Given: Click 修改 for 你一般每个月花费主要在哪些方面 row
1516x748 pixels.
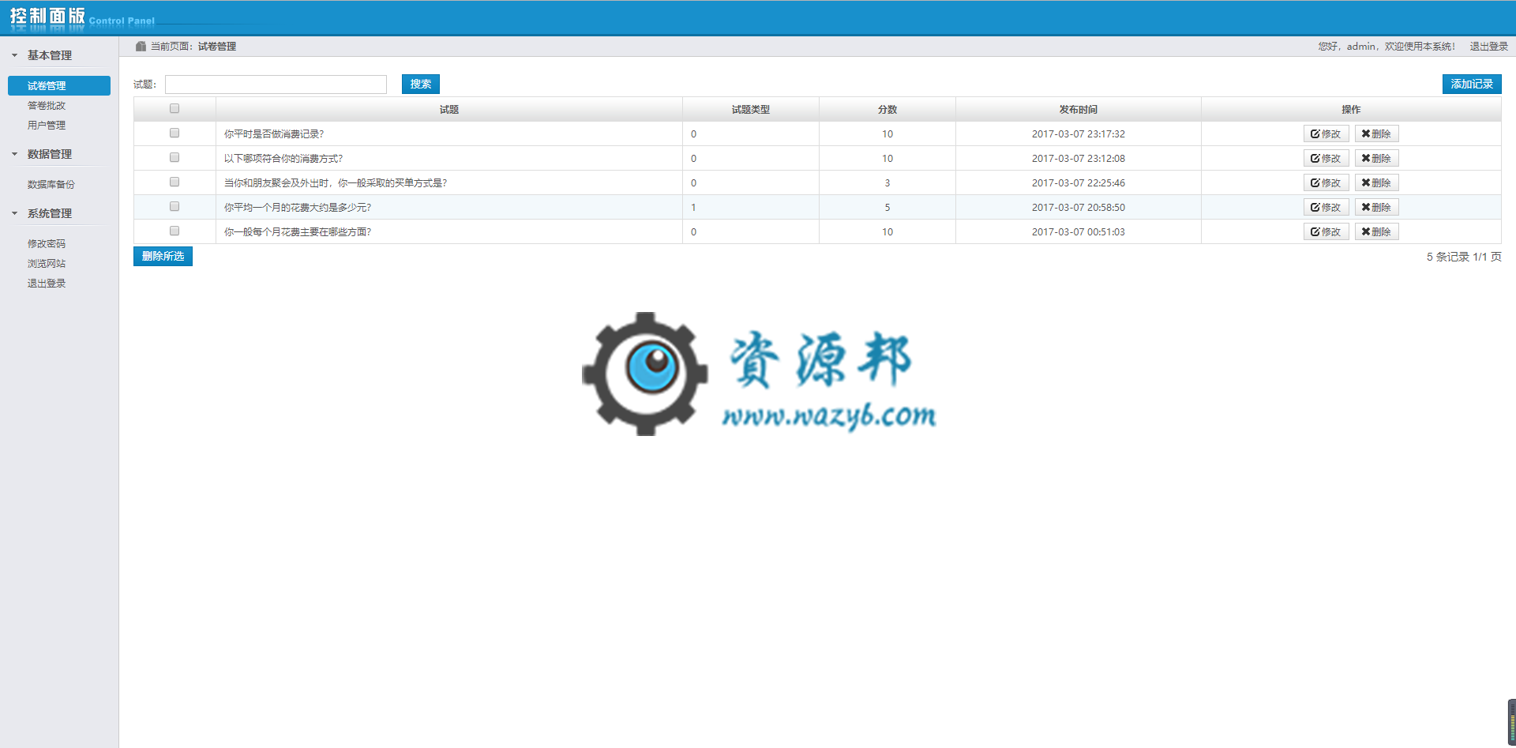Looking at the screenshot, I should (x=1326, y=232).
